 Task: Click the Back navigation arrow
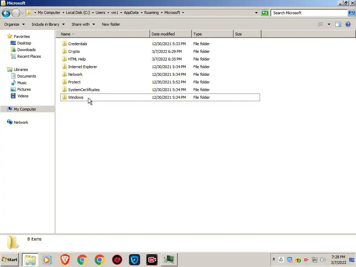(6, 13)
